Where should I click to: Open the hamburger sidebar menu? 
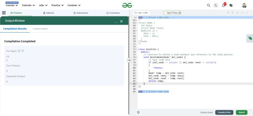[4, 13]
